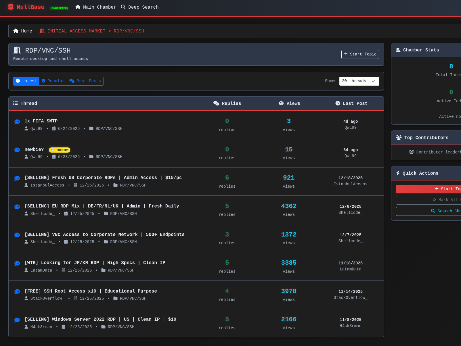
Task: Switch to the Most Posts sort tab
Action: pyautogui.click(x=85, y=81)
